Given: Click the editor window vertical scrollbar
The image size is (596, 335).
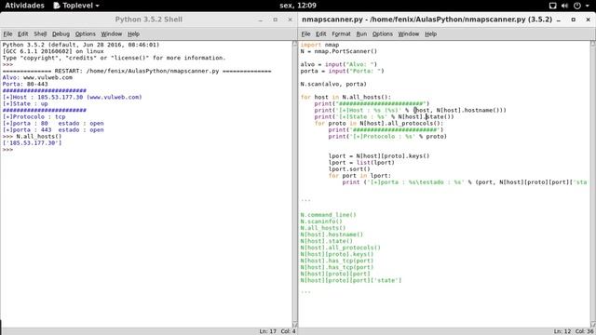Looking at the screenshot, I should [x=592, y=184].
